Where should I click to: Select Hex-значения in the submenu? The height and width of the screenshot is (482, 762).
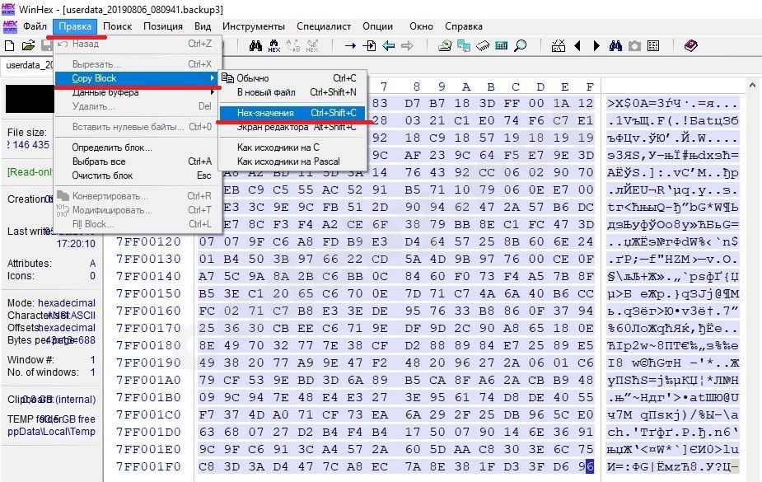[292, 113]
